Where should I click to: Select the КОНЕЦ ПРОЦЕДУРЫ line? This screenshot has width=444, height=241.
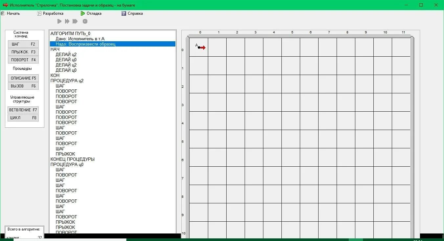73,159
